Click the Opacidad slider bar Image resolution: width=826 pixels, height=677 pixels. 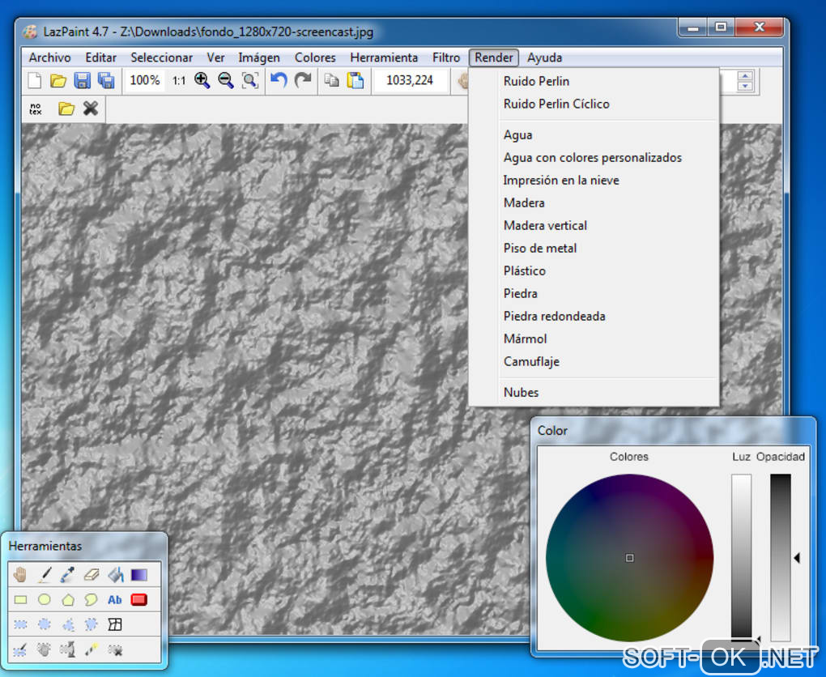click(x=780, y=558)
